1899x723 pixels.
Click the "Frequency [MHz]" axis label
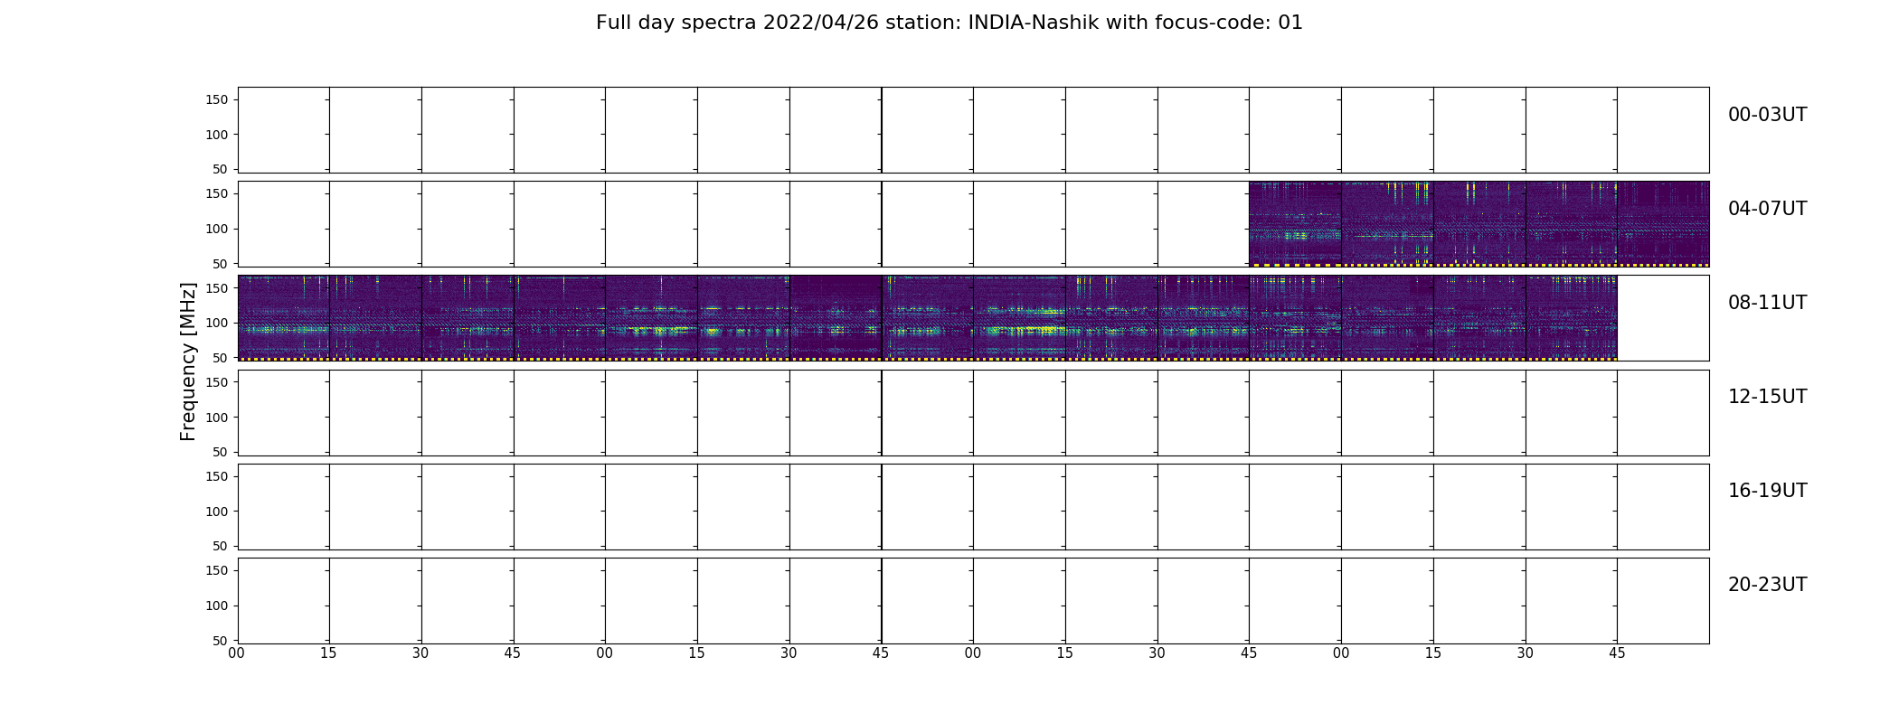[188, 361]
